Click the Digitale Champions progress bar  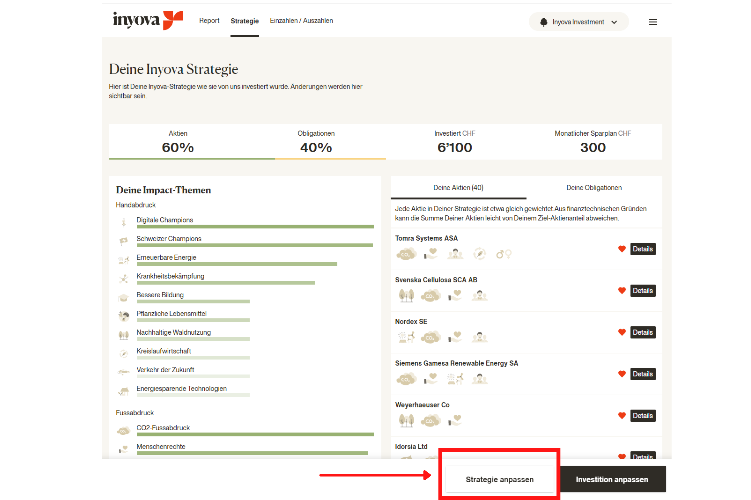(x=255, y=227)
